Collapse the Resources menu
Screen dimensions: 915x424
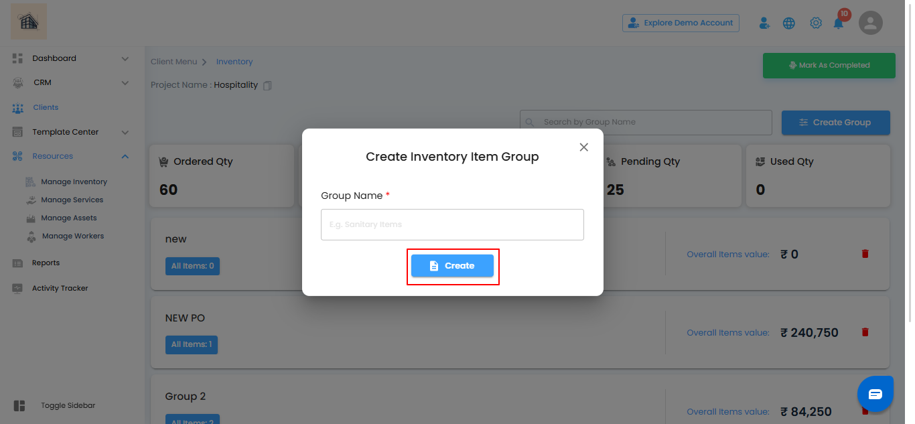pos(125,156)
